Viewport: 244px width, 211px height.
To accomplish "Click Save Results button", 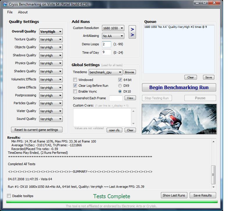I will [203, 195].
